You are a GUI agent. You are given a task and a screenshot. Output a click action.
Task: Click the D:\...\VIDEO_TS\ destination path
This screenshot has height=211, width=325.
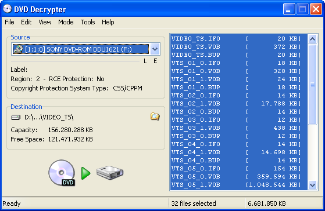(x=49, y=117)
